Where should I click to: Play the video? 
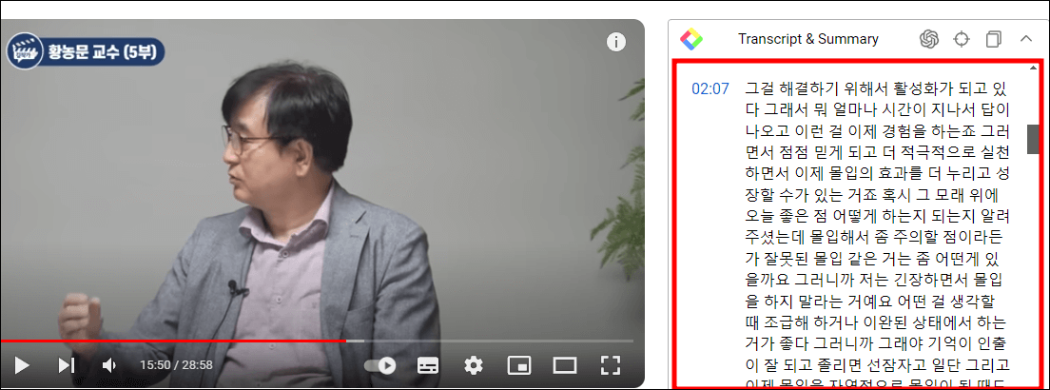pos(22,365)
